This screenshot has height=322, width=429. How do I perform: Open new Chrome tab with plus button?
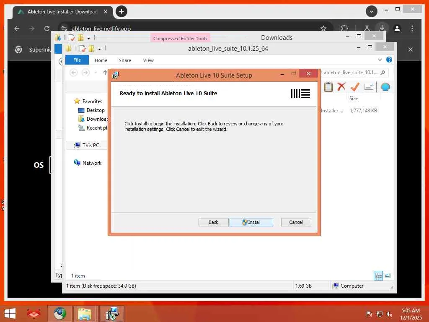tap(121, 11)
